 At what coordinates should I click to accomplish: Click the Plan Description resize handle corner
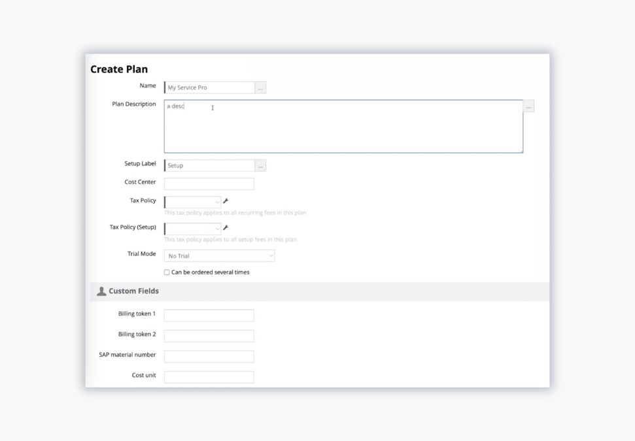coord(521,151)
